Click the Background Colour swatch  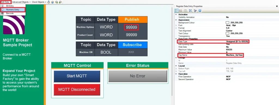click(227, 23)
